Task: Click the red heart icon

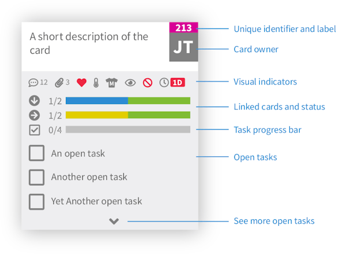Action: point(82,83)
